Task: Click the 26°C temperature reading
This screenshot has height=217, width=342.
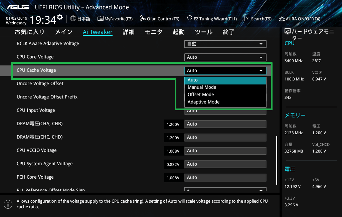Action: pos(317,61)
